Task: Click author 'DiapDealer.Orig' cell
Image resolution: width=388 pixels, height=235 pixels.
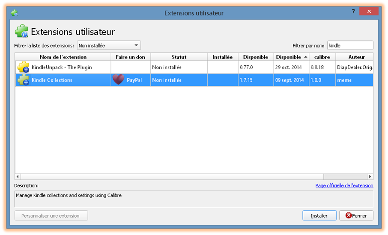Action: (355, 68)
